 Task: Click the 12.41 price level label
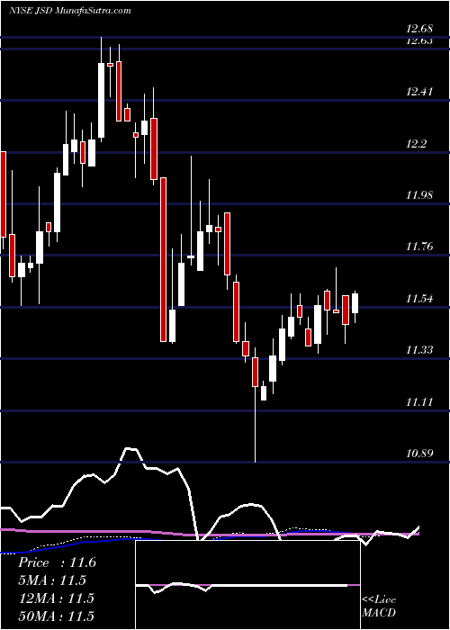(x=419, y=92)
